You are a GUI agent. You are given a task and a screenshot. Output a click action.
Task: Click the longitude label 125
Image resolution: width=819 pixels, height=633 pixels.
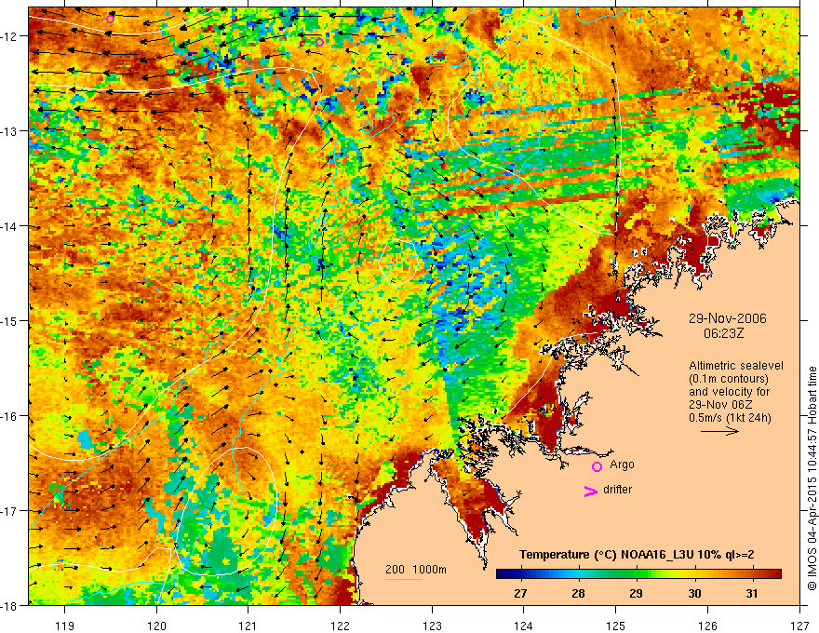pos(616,626)
